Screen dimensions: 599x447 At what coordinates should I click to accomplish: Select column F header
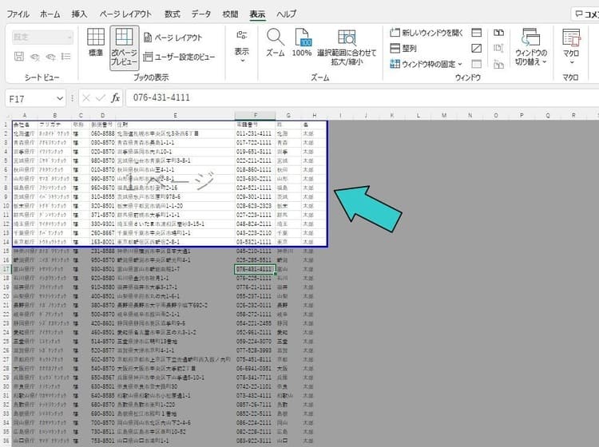[x=256, y=115]
